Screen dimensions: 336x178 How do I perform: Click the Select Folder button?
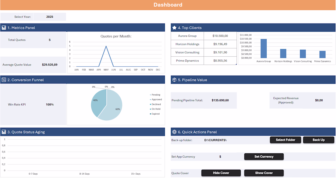pyautogui.click(x=285, y=140)
